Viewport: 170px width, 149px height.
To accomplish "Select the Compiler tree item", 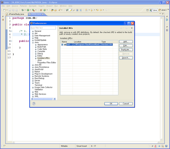I will (x=41, y=51).
